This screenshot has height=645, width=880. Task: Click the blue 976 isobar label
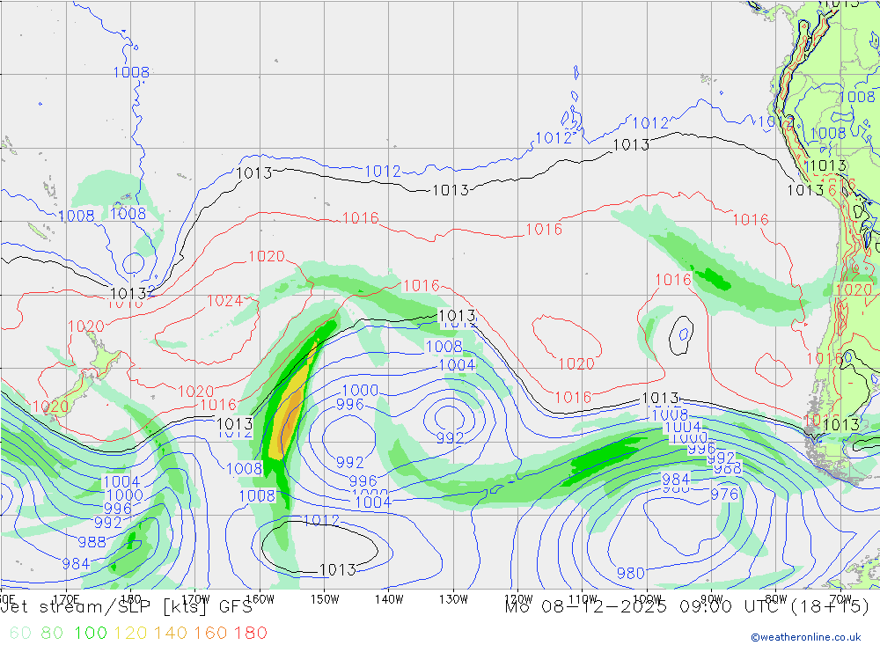[x=724, y=494]
